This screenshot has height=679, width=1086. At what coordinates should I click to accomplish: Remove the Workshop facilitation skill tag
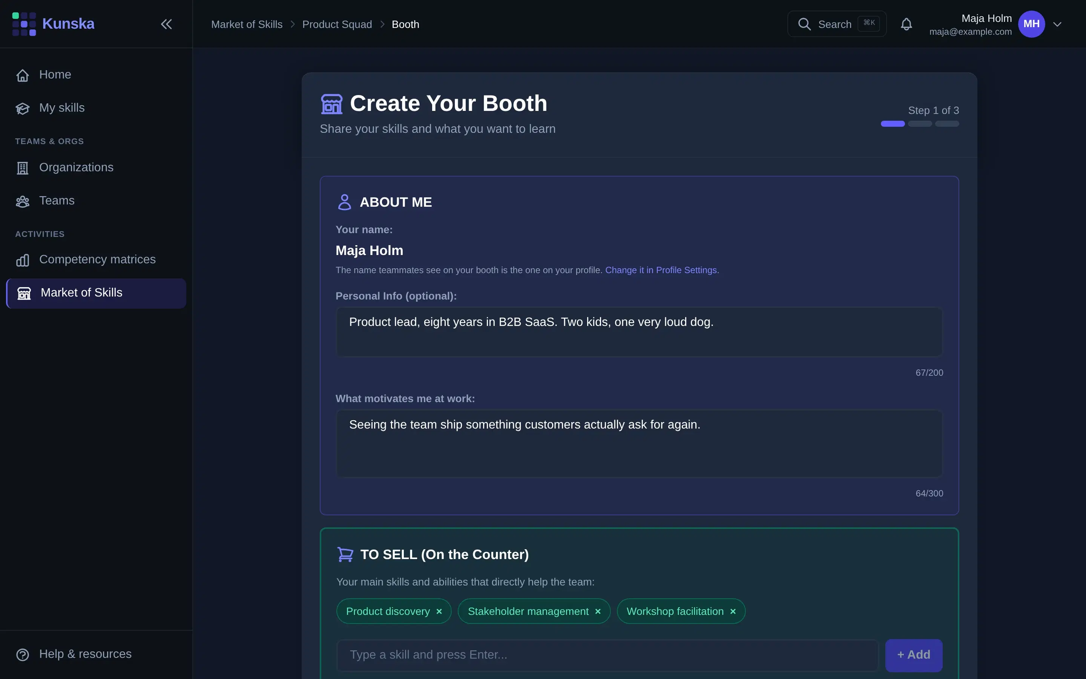point(733,611)
